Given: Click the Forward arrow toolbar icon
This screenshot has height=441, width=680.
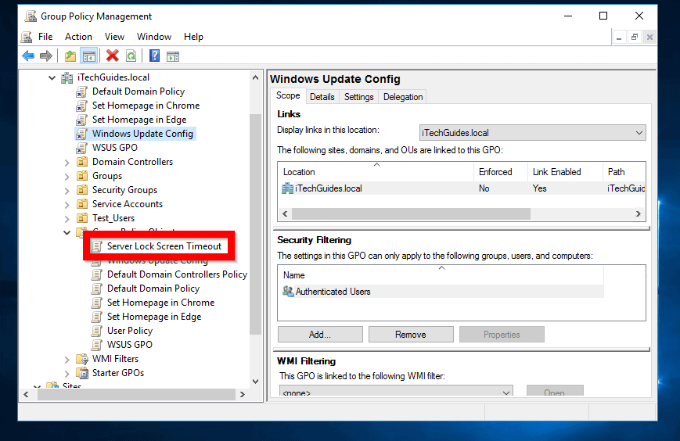Looking at the screenshot, I should pos(46,56).
